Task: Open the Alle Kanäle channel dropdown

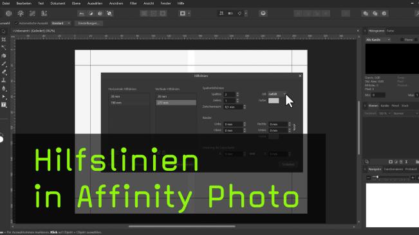Action: click(378, 40)
